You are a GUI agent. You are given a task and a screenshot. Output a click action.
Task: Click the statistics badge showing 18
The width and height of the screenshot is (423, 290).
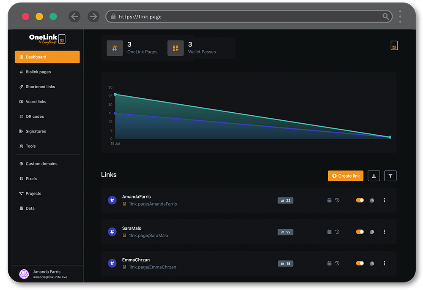tap(286, 263)
